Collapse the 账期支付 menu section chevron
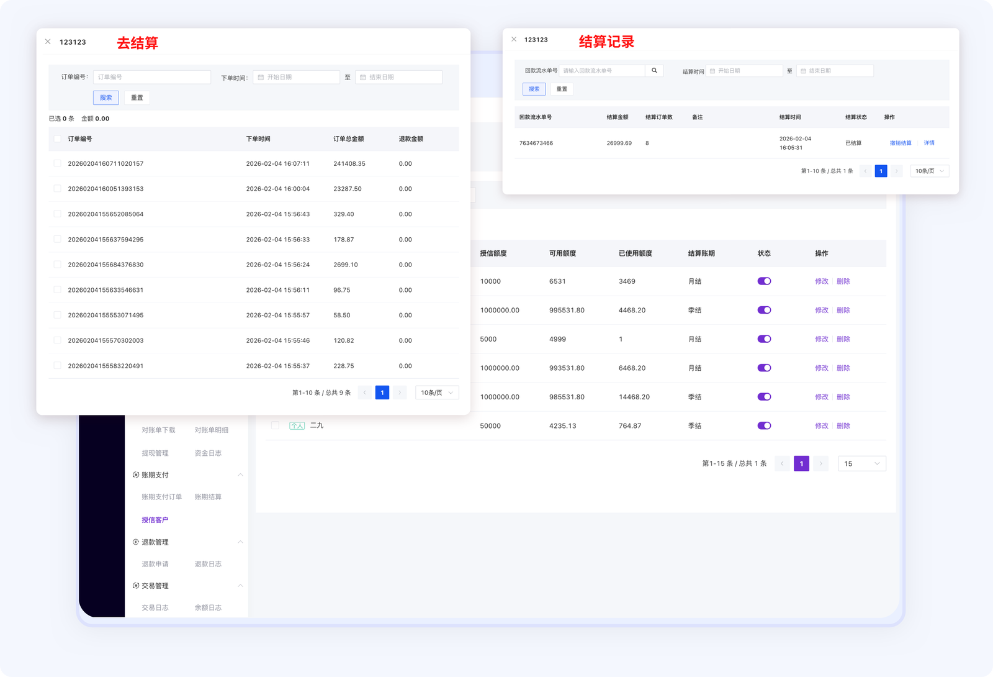Screen dimensions: 993x677 click(240, 475)
